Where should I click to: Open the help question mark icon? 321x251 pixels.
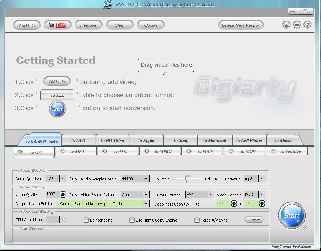pyautogui.click(x=307, y=25)
